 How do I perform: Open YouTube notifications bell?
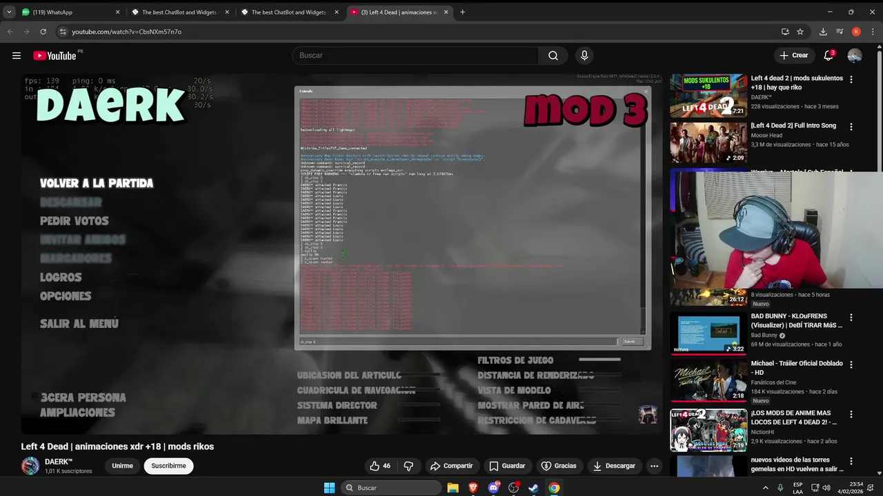click(x=829, y=56)
